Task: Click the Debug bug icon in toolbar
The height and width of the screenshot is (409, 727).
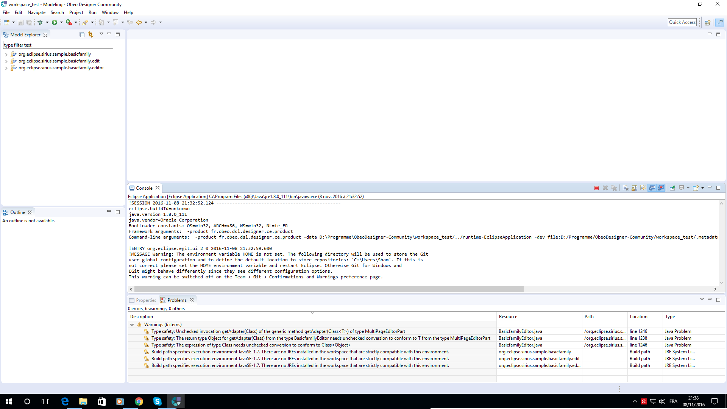Action: click(40, 22)
